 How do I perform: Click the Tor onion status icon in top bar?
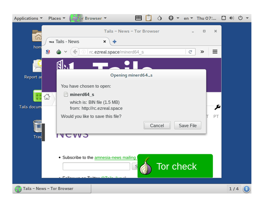(159, 18)
